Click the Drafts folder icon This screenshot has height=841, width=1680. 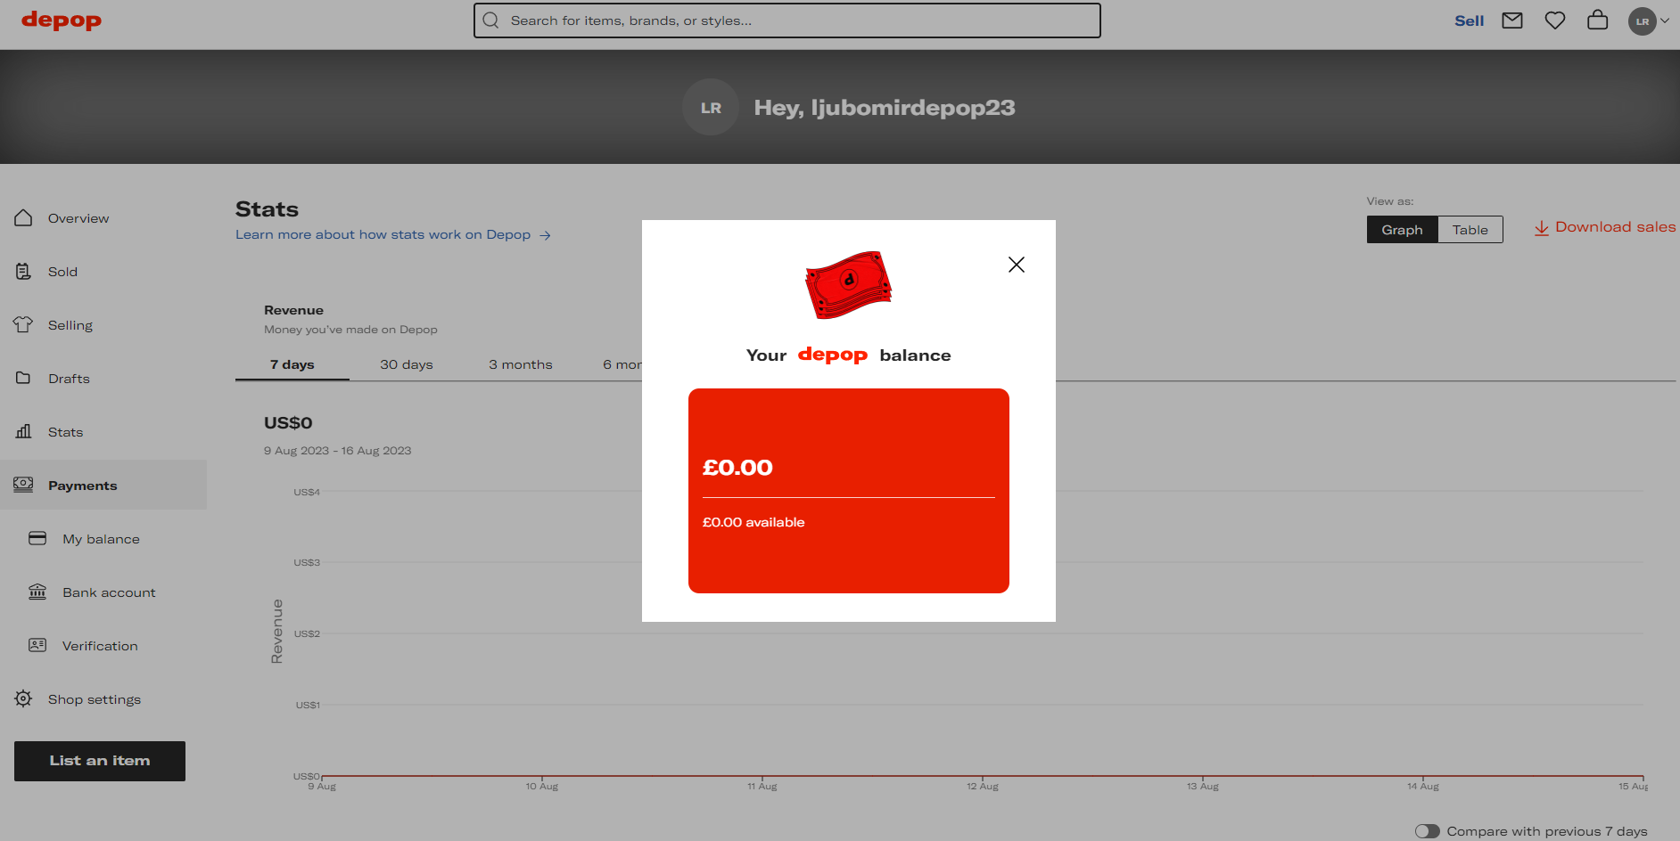pyautogui.click(x=23, y=378)
